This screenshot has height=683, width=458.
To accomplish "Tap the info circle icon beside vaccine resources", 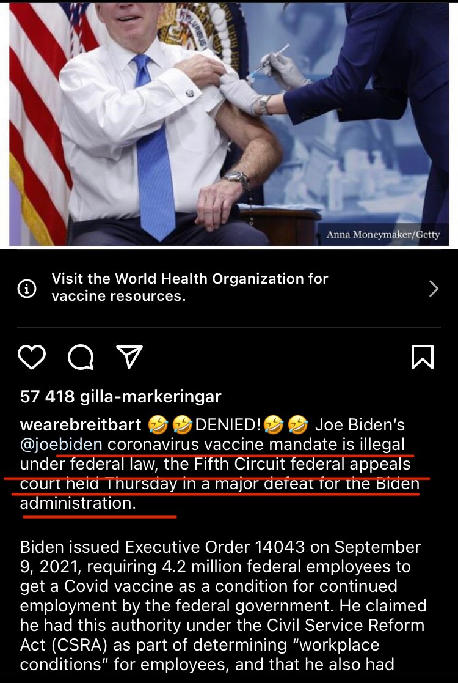I will pyautogui.click(x=26, y=289).
